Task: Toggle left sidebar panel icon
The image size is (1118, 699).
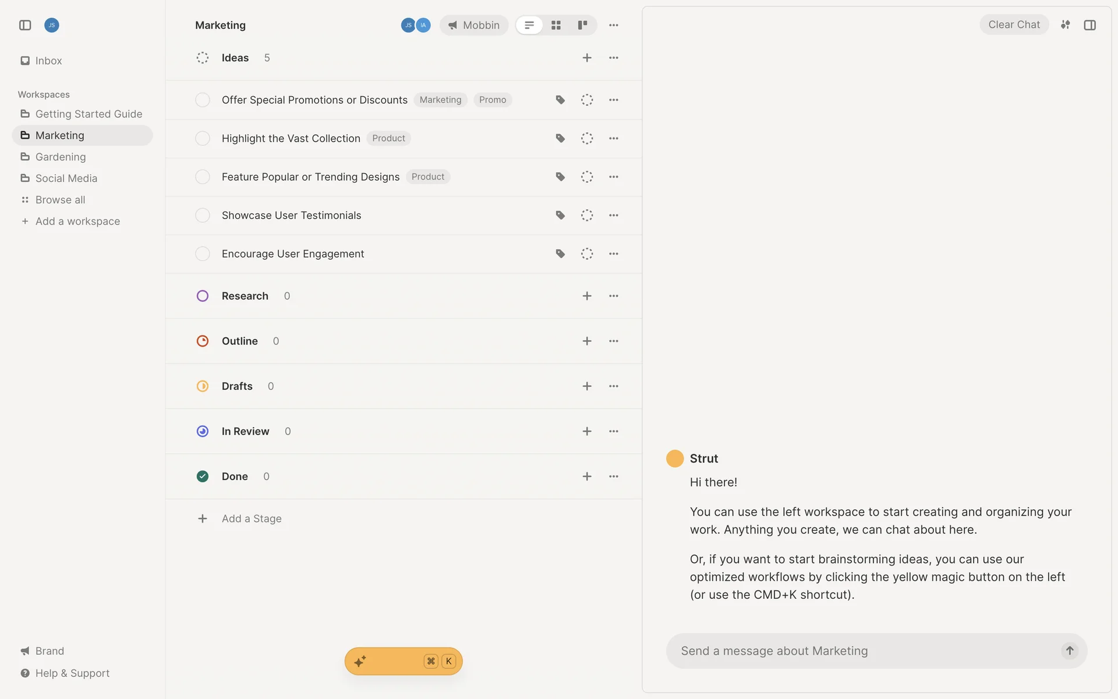Action: pos(25,25)
